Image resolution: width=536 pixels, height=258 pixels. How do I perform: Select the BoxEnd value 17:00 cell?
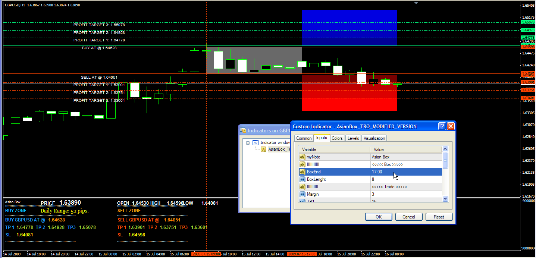(406, 172)
